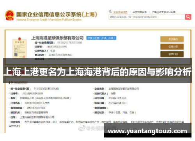This screenshot has height=141, width=195.
Task: Click the 住所 address value row
Action: point(37,117)
